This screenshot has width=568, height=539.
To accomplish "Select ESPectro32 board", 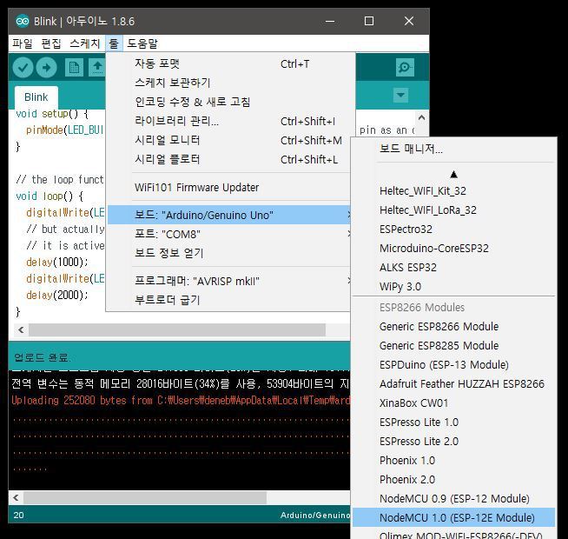I will (x=453, y=230).
